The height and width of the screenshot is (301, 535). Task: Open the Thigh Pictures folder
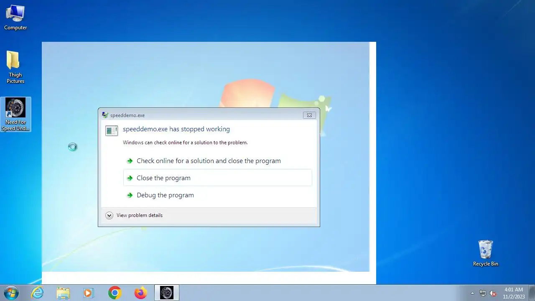[15, 67]
